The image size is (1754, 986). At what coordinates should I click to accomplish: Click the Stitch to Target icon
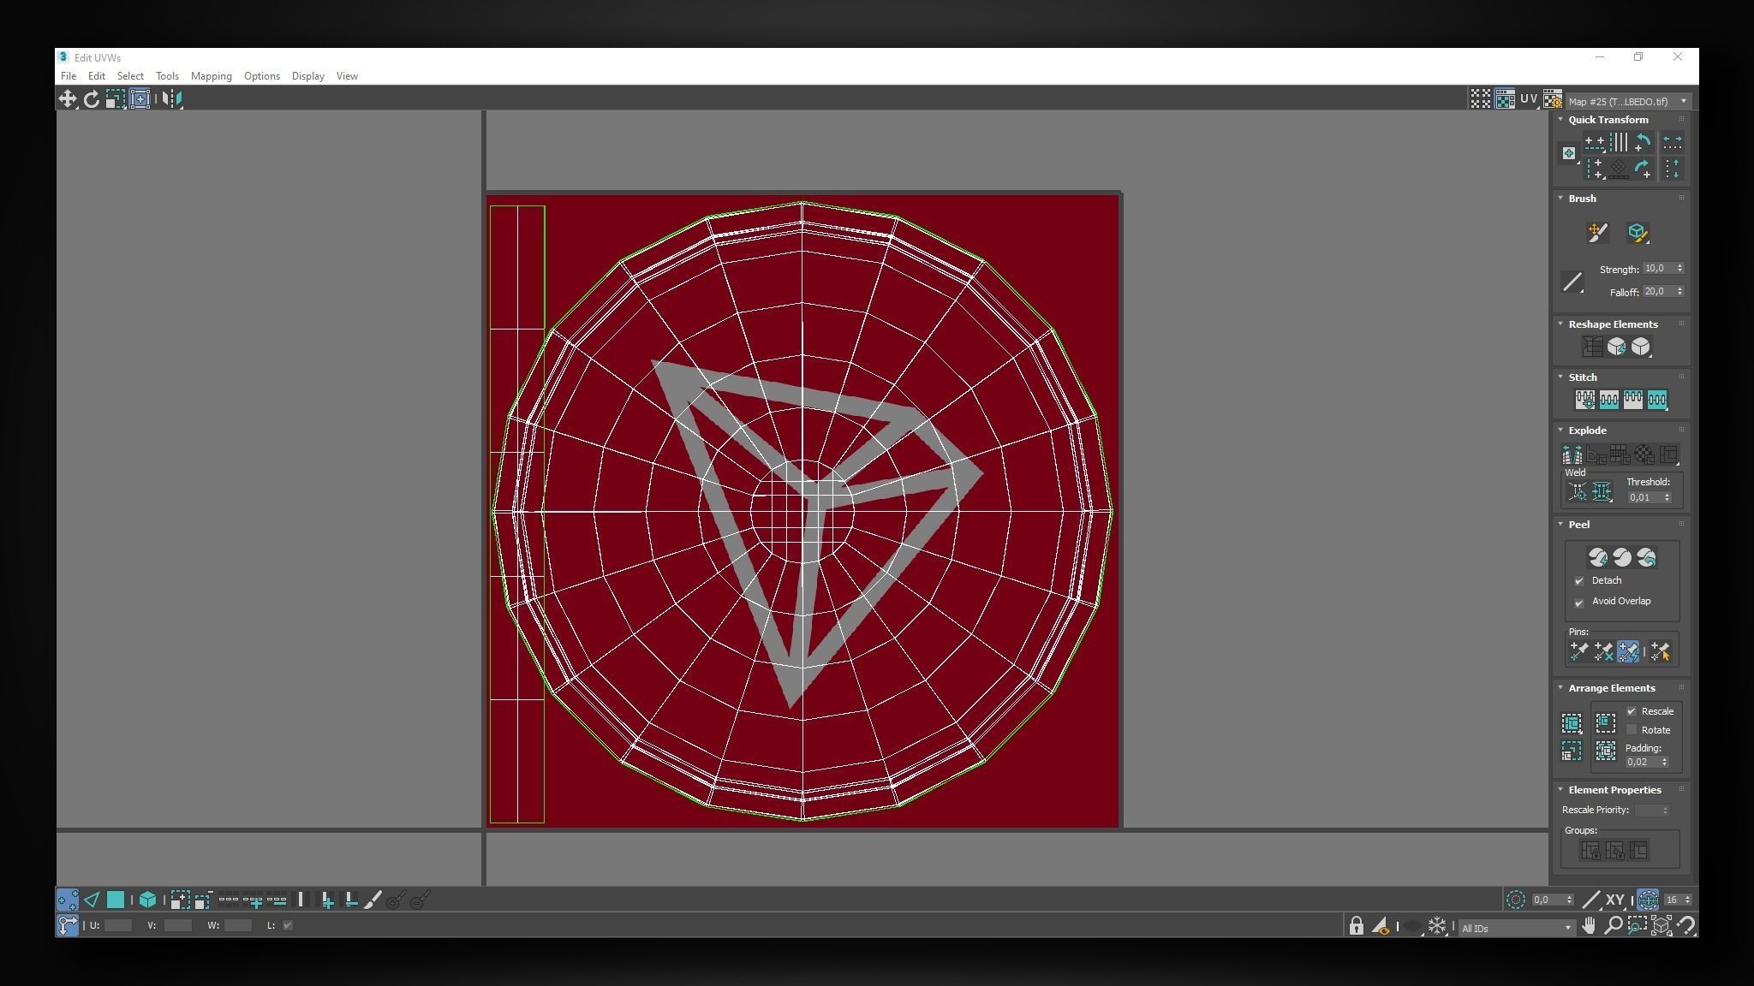click(x=1585, y=400)
